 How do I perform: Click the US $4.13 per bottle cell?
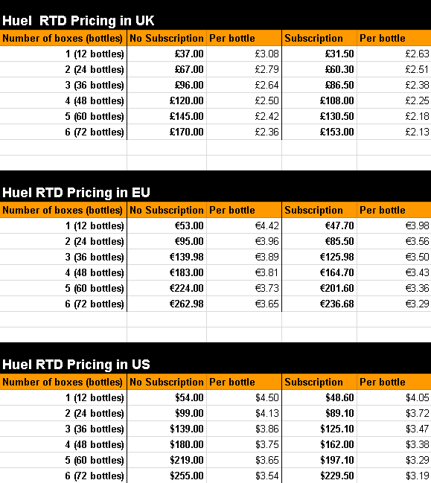(x=244, y=413)
